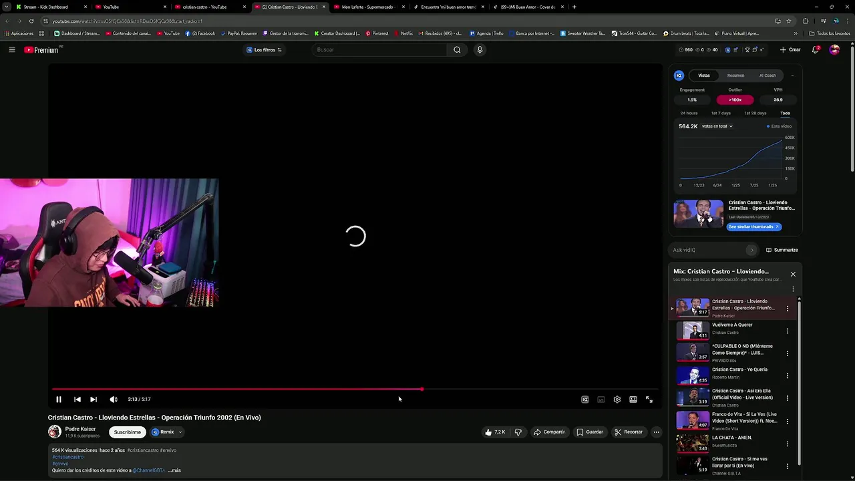This screenshot has height=481, width=855.
Task: Switch to the Vistas tab in vidIQ
Action: click(x=704, y=75)
